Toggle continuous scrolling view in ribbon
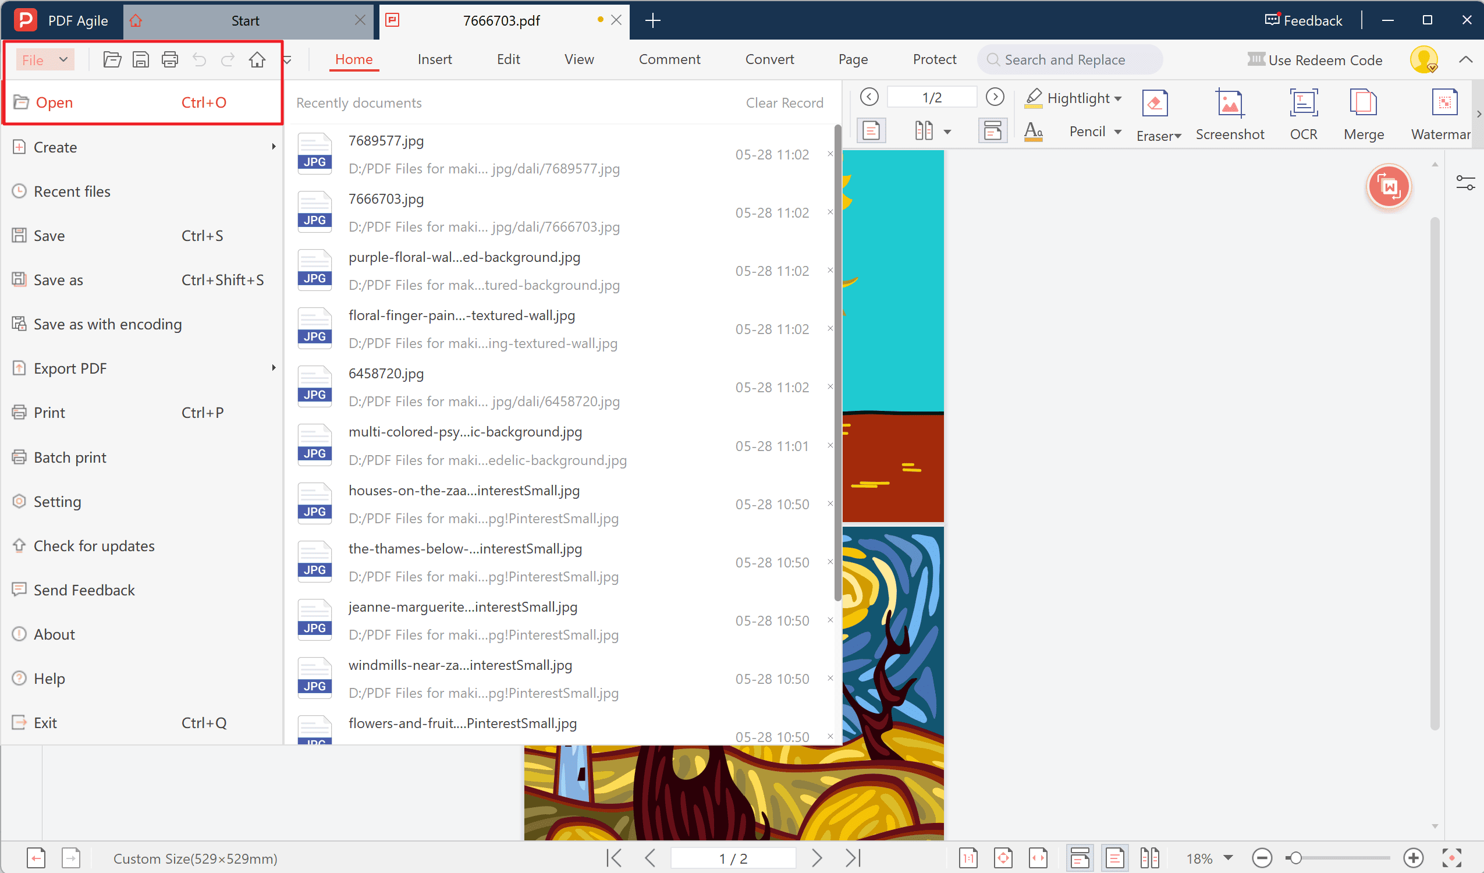This screenshot has width=1484, height=873. 992,130
